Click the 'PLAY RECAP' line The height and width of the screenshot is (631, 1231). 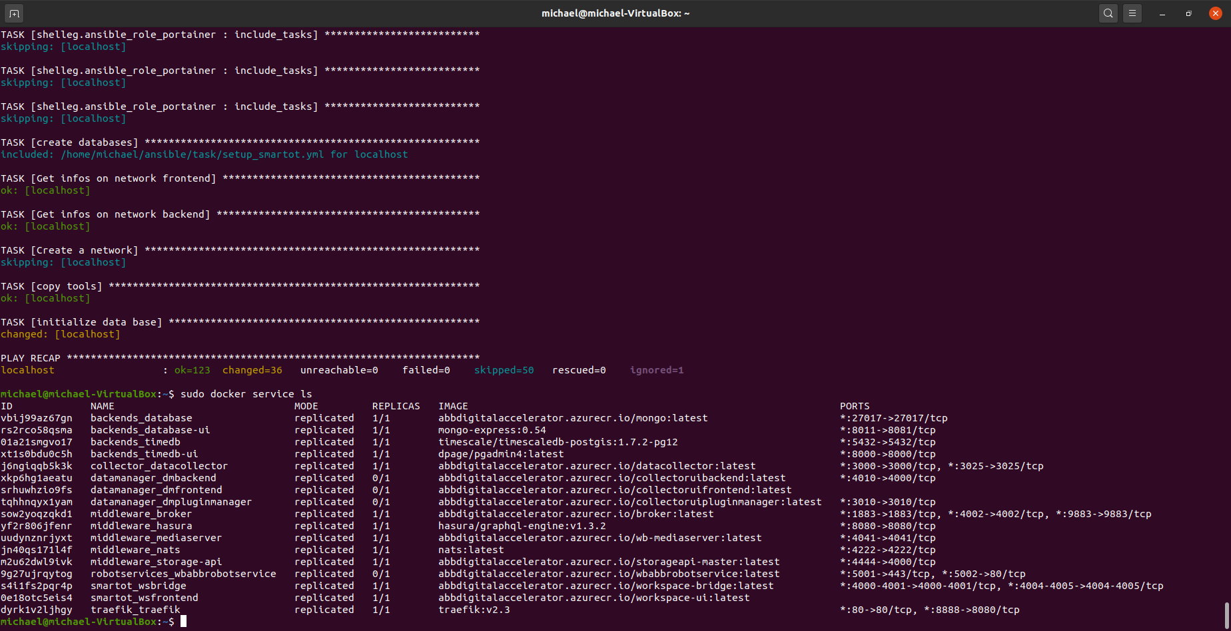point(240,358)
